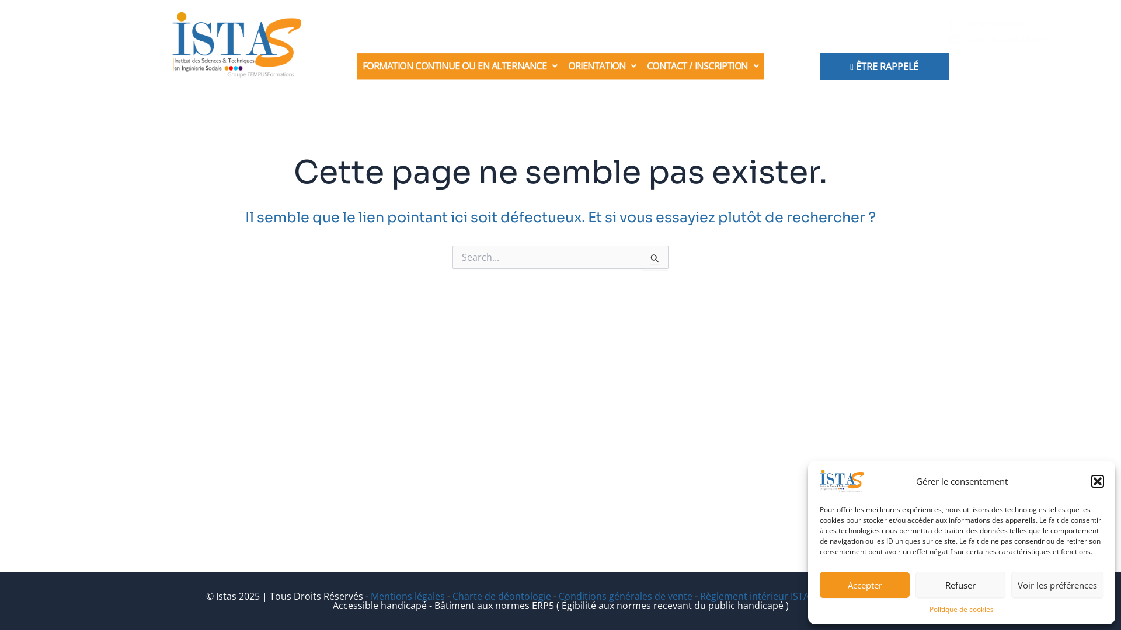Expand the CONTACT / INSCRIPTION dropdown chevron
This screenshot has height=630, width=1121.
tap(756, 66)
